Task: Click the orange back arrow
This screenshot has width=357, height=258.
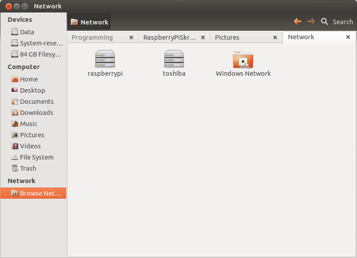Action: point(298,21)
